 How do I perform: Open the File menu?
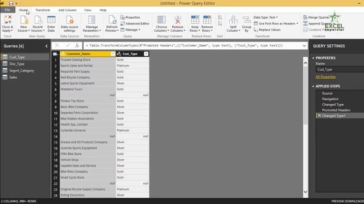pyautogui.click(x=7, y=10)
